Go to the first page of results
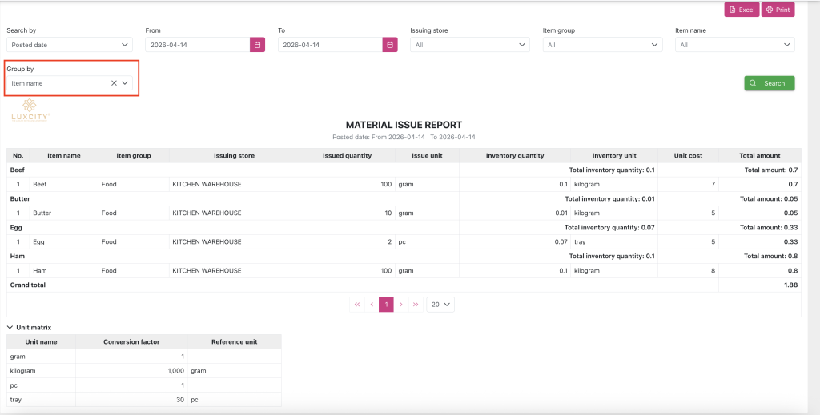 click(x=356, y=305)
